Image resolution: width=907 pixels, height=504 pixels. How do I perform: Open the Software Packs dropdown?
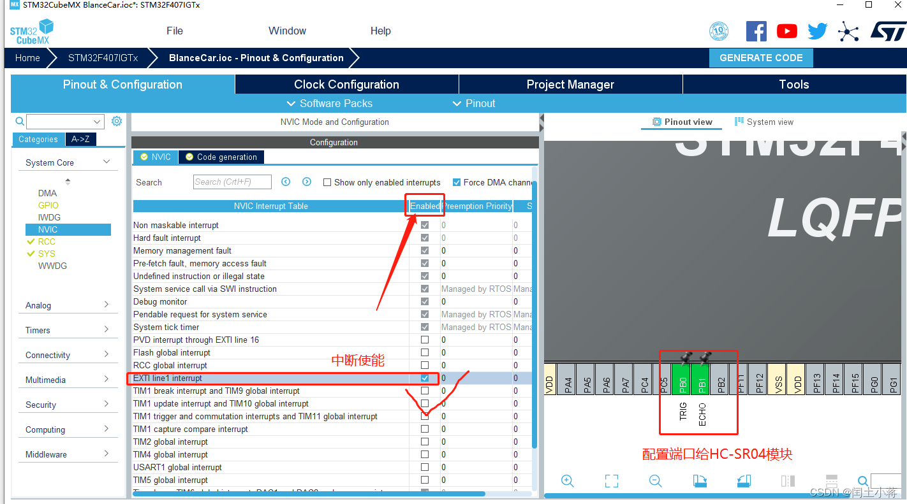[330, 103]
